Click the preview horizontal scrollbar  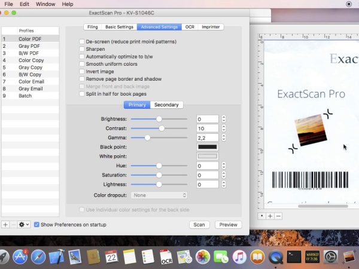tap(323, 206)
